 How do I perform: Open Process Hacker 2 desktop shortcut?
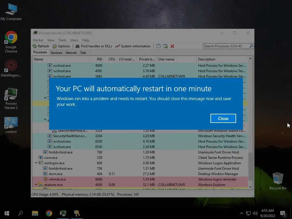click(11, 99)
